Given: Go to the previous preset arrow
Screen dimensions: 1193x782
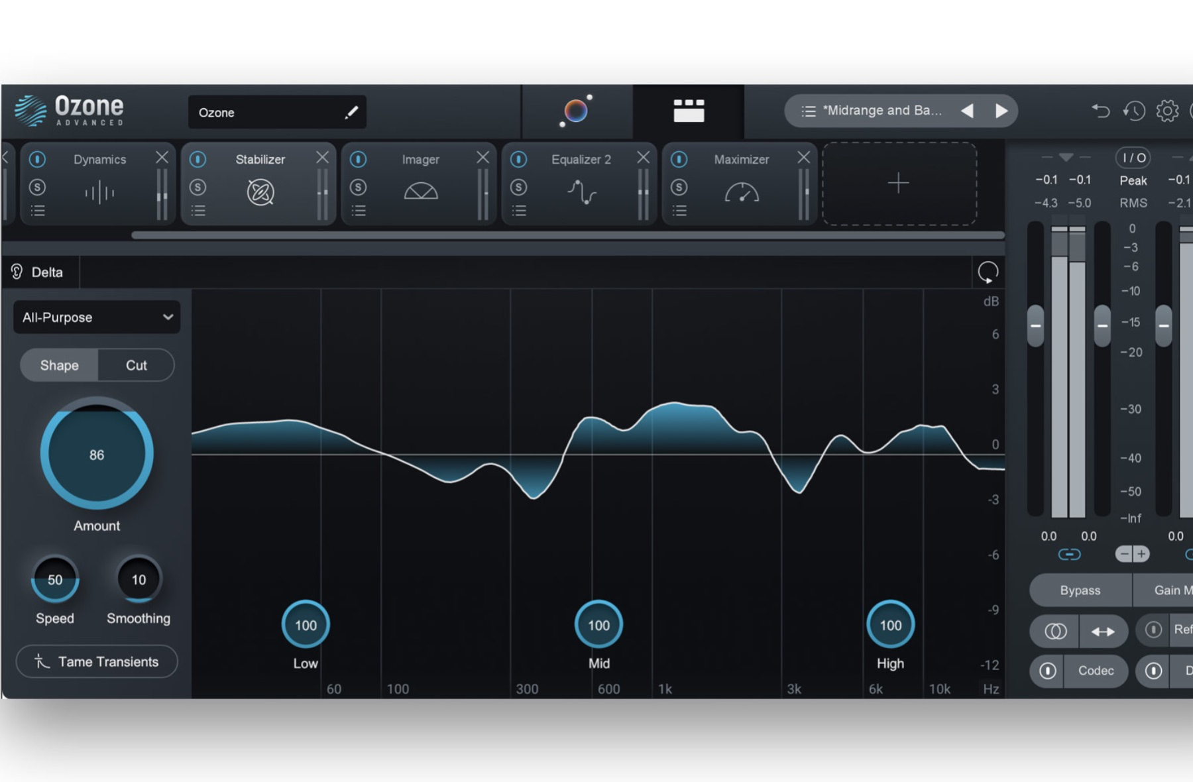Looking at the screenshot, I should click(968, 111).
